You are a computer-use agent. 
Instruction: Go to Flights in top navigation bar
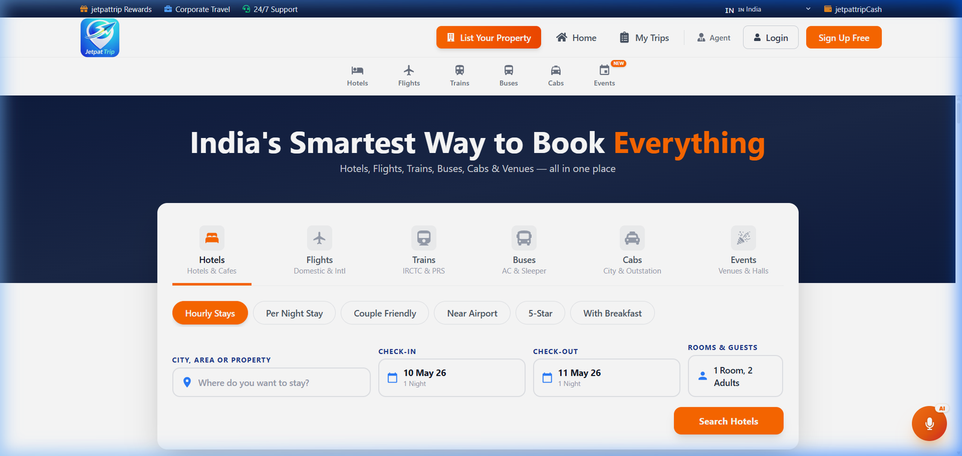(x=409, y=76)
